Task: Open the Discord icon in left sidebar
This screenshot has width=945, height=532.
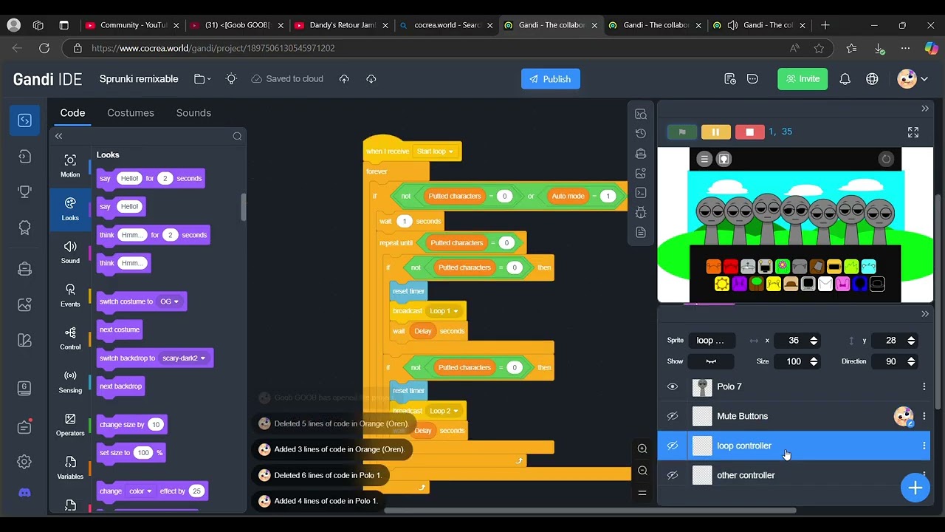Action: (24, 493)
